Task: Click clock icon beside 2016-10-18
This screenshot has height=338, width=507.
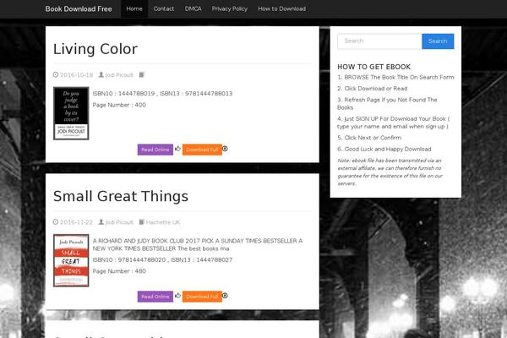Action: click(56, 74)
